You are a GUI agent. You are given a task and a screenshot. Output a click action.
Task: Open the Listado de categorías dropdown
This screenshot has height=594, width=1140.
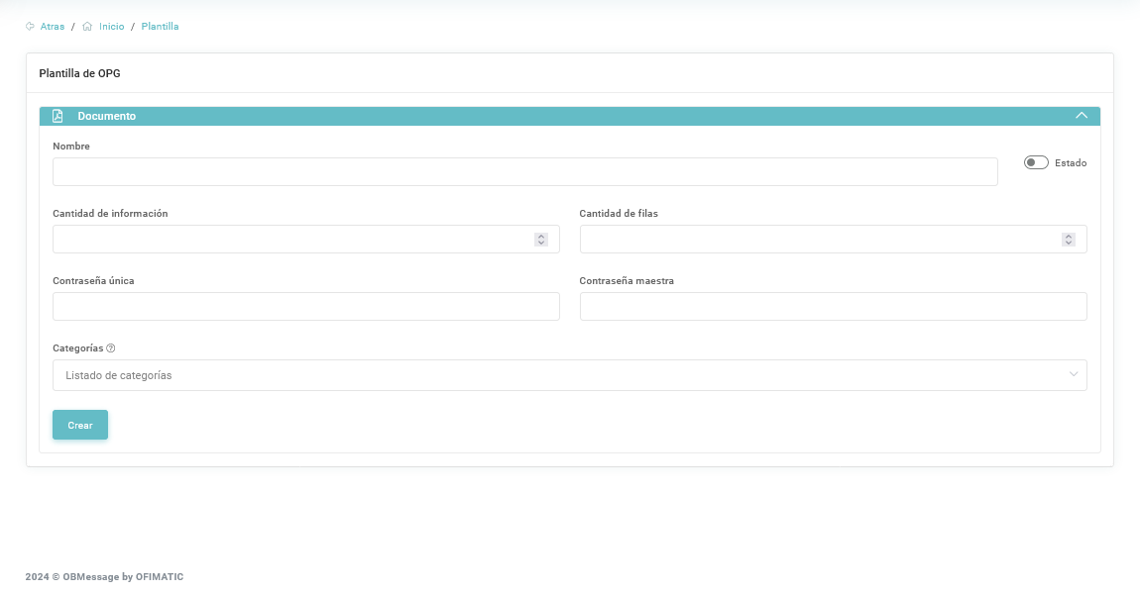tap(555, 375)
